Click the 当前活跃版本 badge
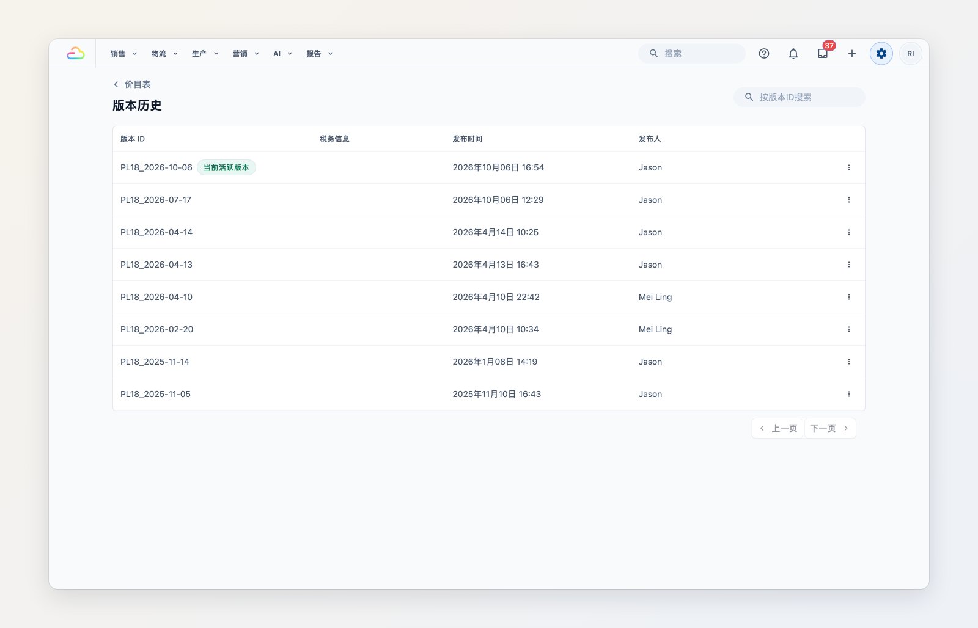 point(226,167)
